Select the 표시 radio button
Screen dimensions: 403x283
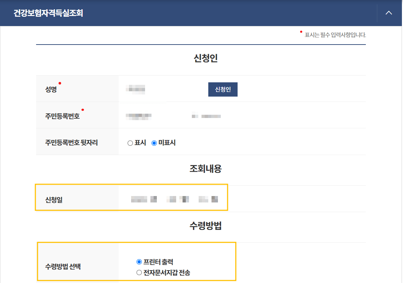[129, 143]
